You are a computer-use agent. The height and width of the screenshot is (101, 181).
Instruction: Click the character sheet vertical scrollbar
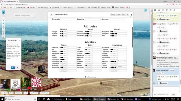point(133,37)
